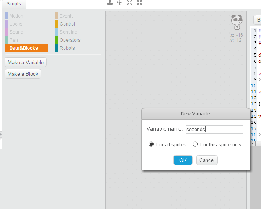Click the partially visible B button
The image size is (261, 209).
pyautogui.click(x=257, y=20)
